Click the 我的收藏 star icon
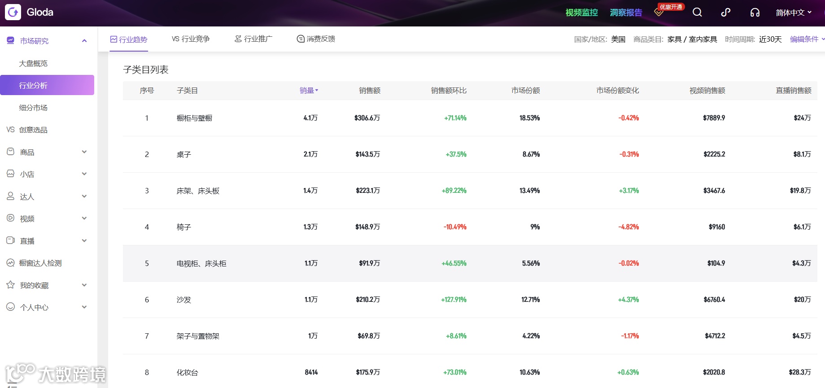This screenshot has height=388, width=825. pos(11,285)
